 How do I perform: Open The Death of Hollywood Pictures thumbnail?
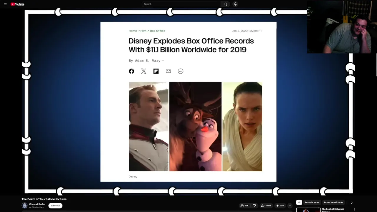click(x=308, y=210)
